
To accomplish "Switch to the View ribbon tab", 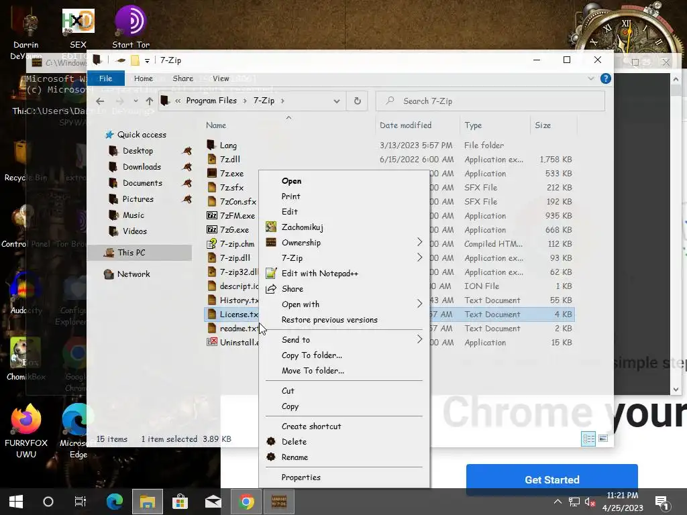I will 221,78.
